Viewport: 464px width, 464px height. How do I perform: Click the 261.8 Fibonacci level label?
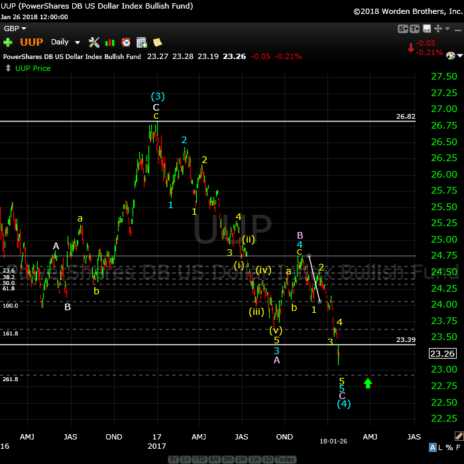click(11, 379)
